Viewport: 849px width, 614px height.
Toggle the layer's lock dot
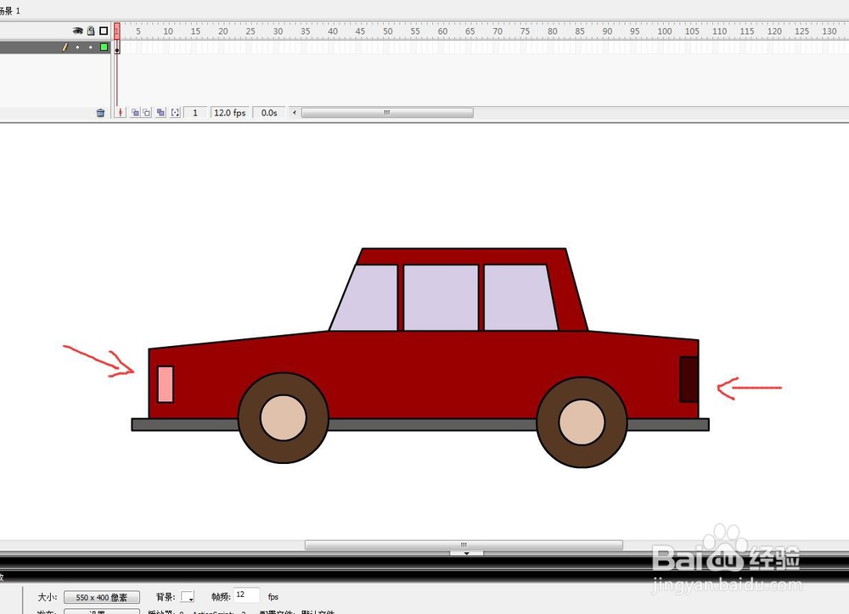tap(91, 47)
